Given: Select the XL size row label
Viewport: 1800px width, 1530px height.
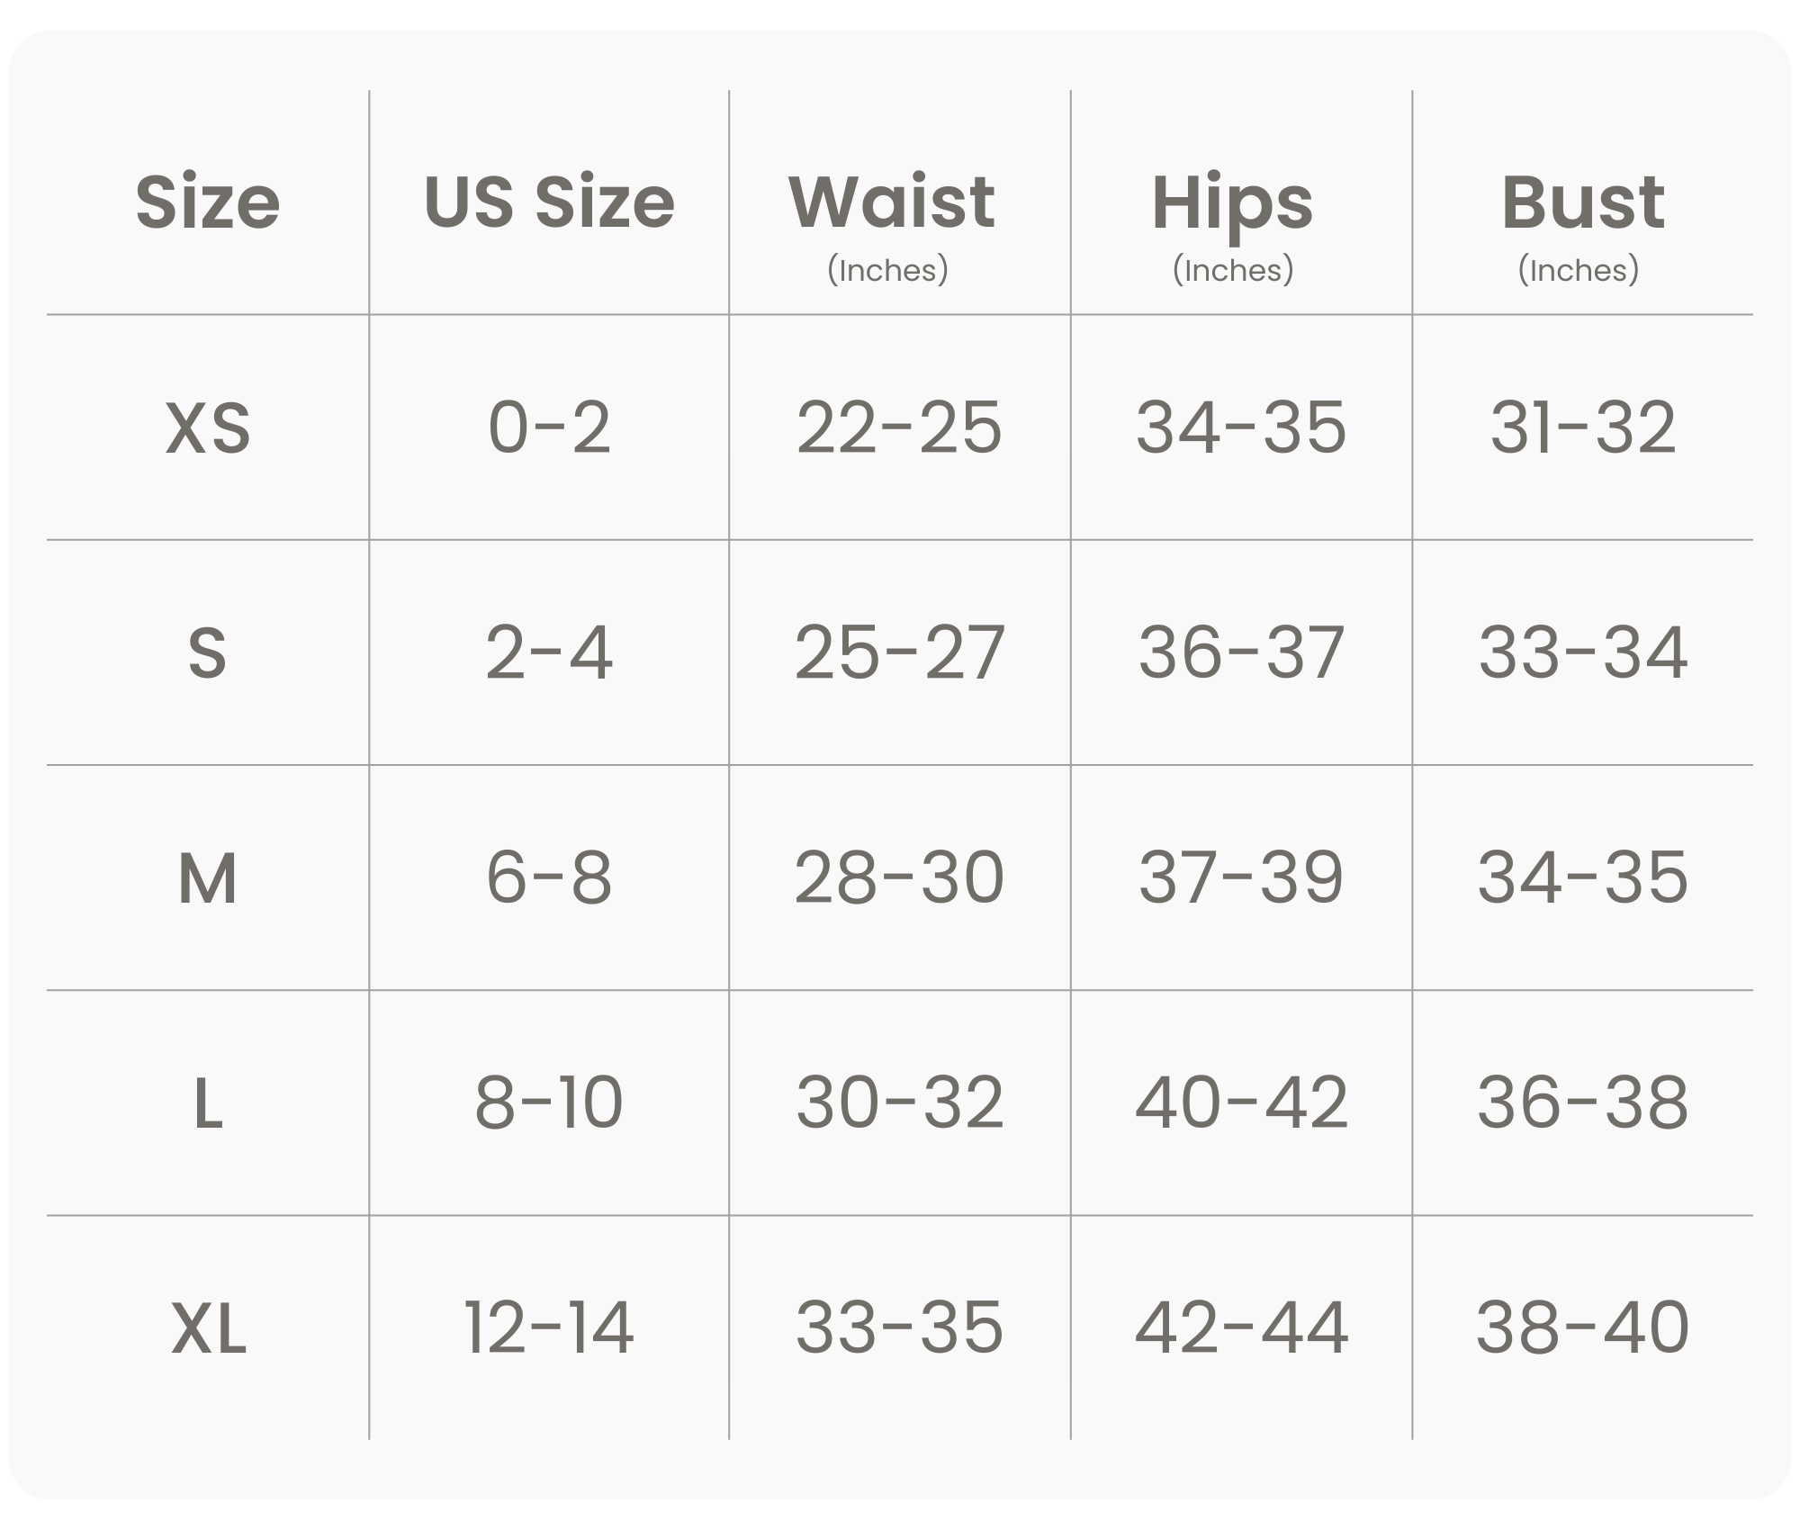Looking at the screenshot, I should 208,1328.
